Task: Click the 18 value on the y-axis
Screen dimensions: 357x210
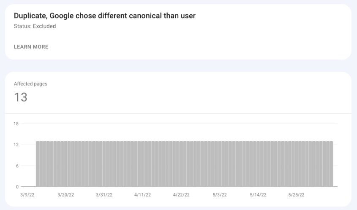Action: point(16,124)
